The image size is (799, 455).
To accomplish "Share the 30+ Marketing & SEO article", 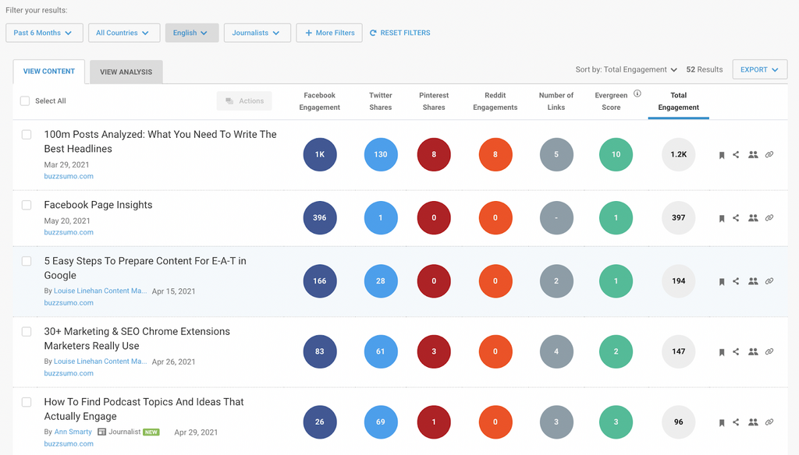I will [736, 351].
